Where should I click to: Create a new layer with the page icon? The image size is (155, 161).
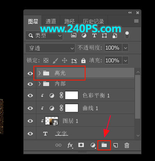tap(116, 145)
